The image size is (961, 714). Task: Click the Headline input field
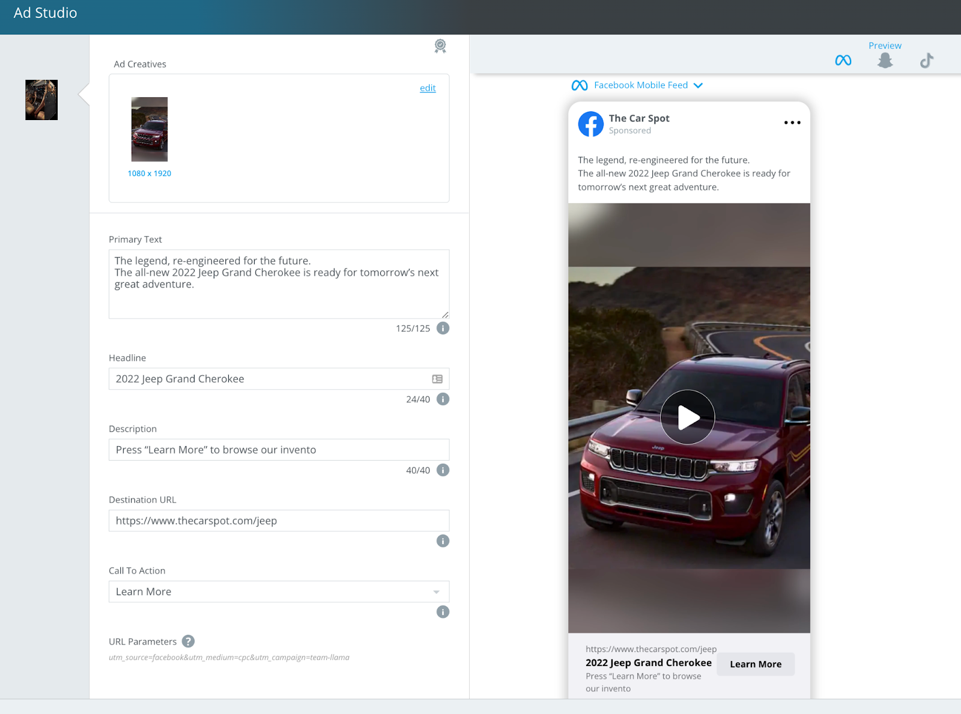pos(279,379)
